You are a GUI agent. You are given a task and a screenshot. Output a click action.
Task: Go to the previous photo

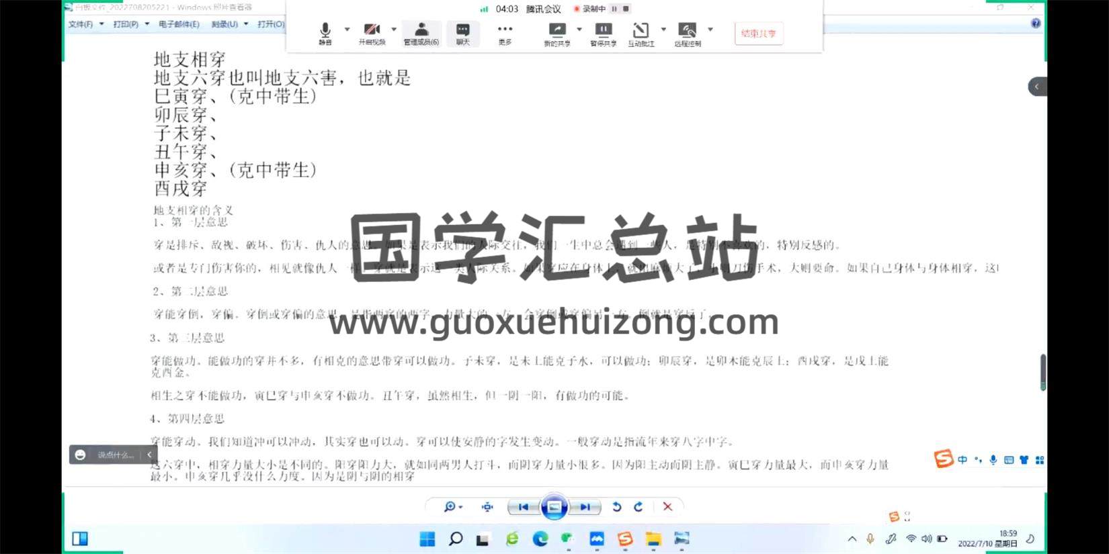coord(524,507)
